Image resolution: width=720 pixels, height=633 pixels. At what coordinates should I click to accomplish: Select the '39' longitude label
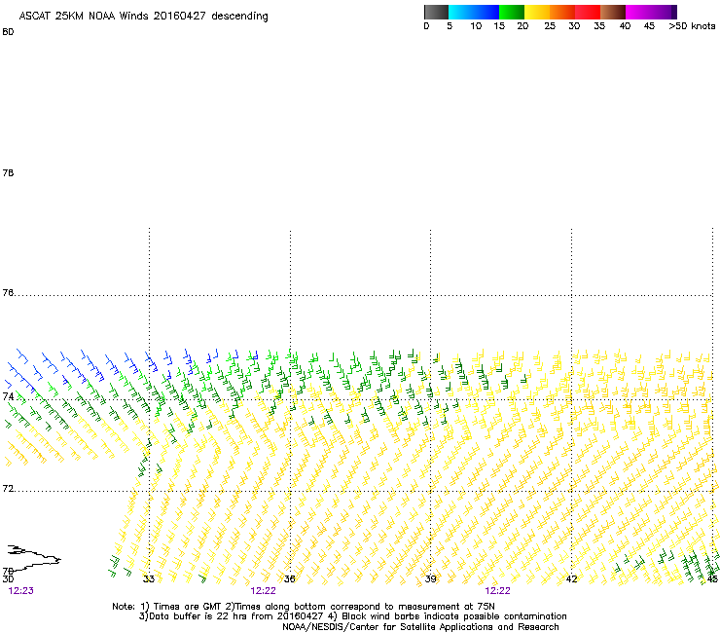click(x=430, y=578)
